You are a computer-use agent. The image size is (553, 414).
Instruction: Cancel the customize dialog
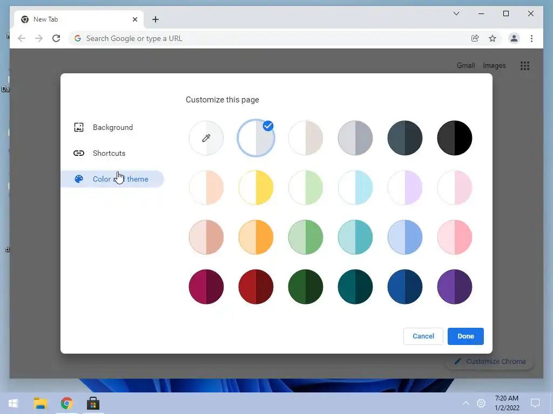point(423,336)
